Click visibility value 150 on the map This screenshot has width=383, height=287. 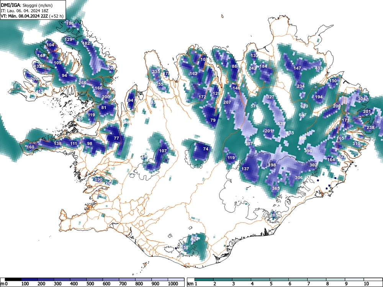(x=333, y=80)
